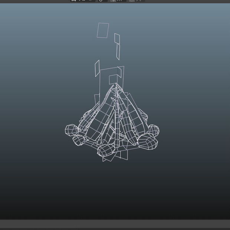Select the front-center rock of the campfire
Viewport: 230px width, 230px height.
(x=106, y=150)
